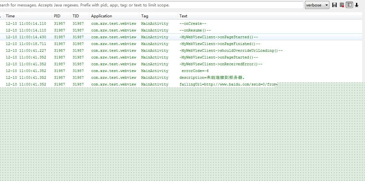Click the PID 31987 in the errorCode row
Screen dimensions: 365x181
60,71
